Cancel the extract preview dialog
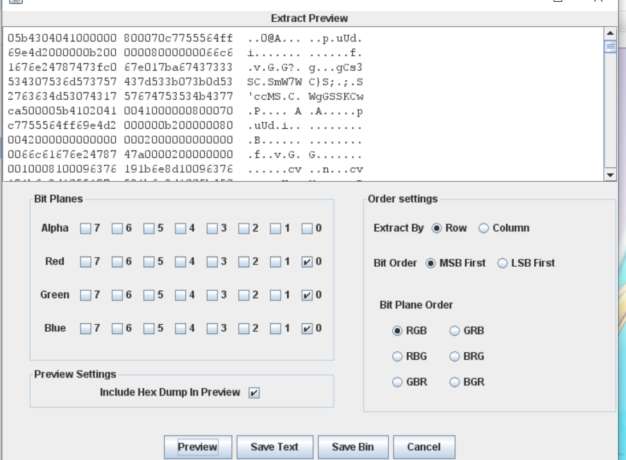Image resolution: width=626 pixels, height=460 pixels. pyautogui.click(x=424, y=447)
